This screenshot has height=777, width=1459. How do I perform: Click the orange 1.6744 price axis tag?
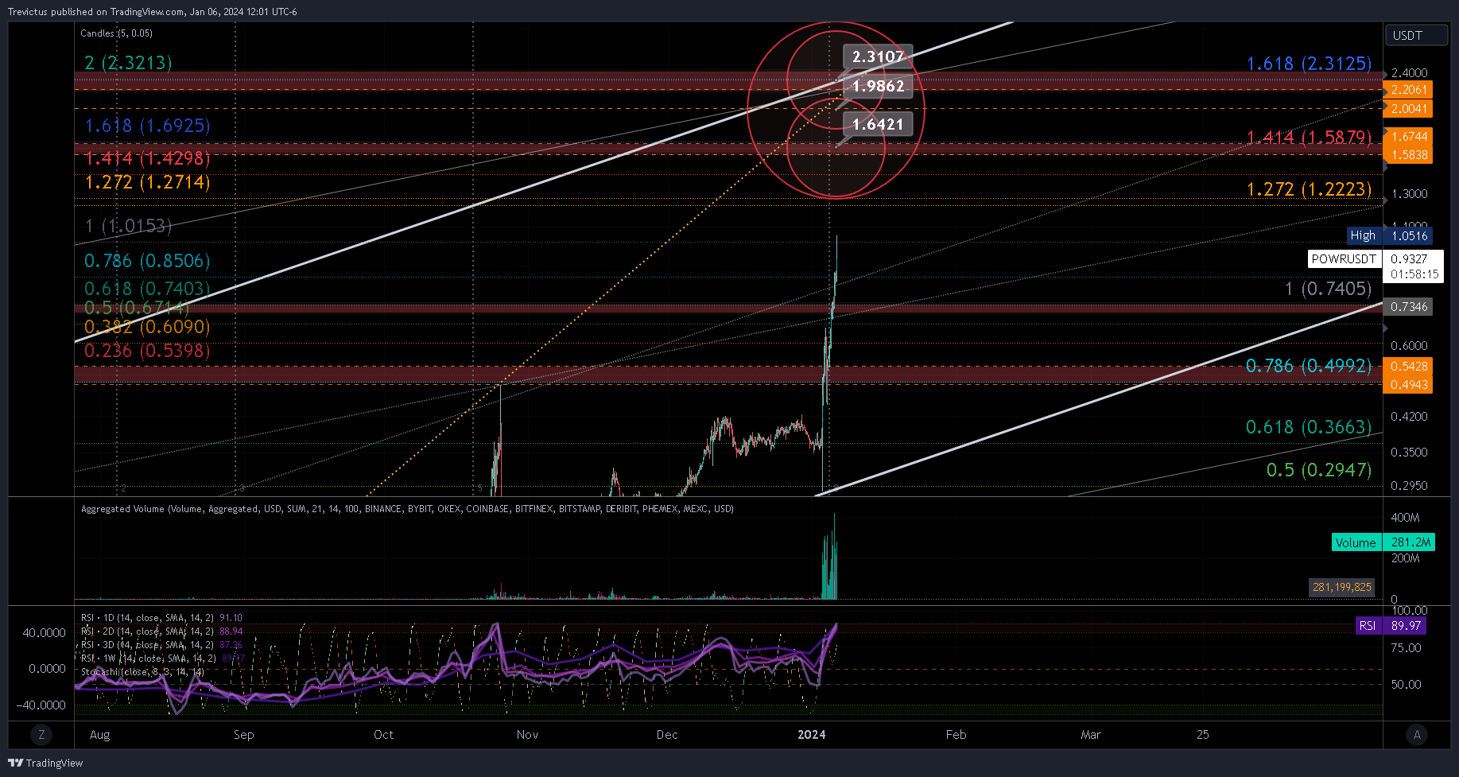coord(1408,137)
